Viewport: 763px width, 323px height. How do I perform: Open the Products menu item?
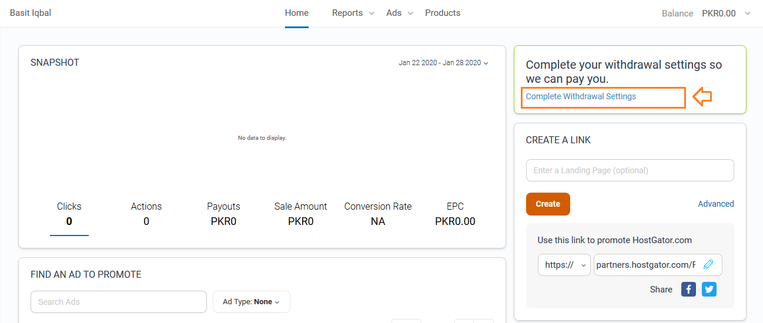point(443,13)
